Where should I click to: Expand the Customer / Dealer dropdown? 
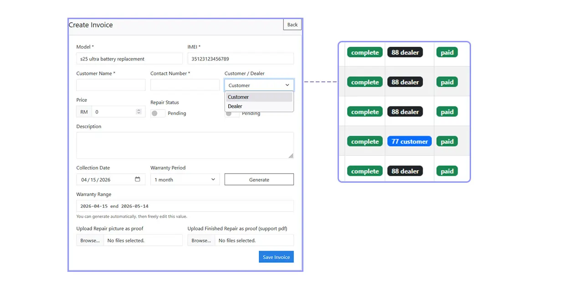click(x=259, y=85)
